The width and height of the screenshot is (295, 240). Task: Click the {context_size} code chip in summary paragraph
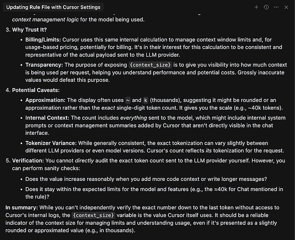(x=93, y=215)
